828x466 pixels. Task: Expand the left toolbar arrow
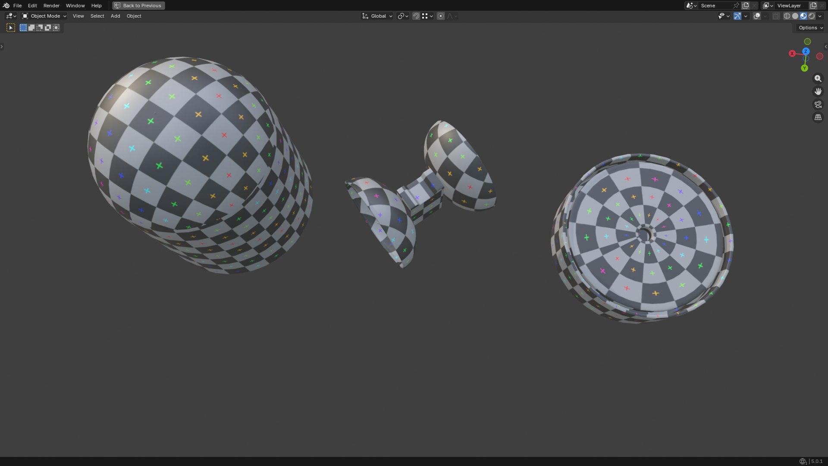[2, 47]
